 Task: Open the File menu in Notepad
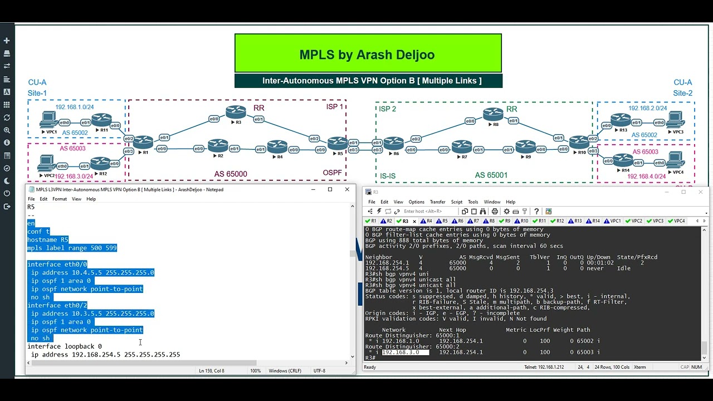(31, 199)
